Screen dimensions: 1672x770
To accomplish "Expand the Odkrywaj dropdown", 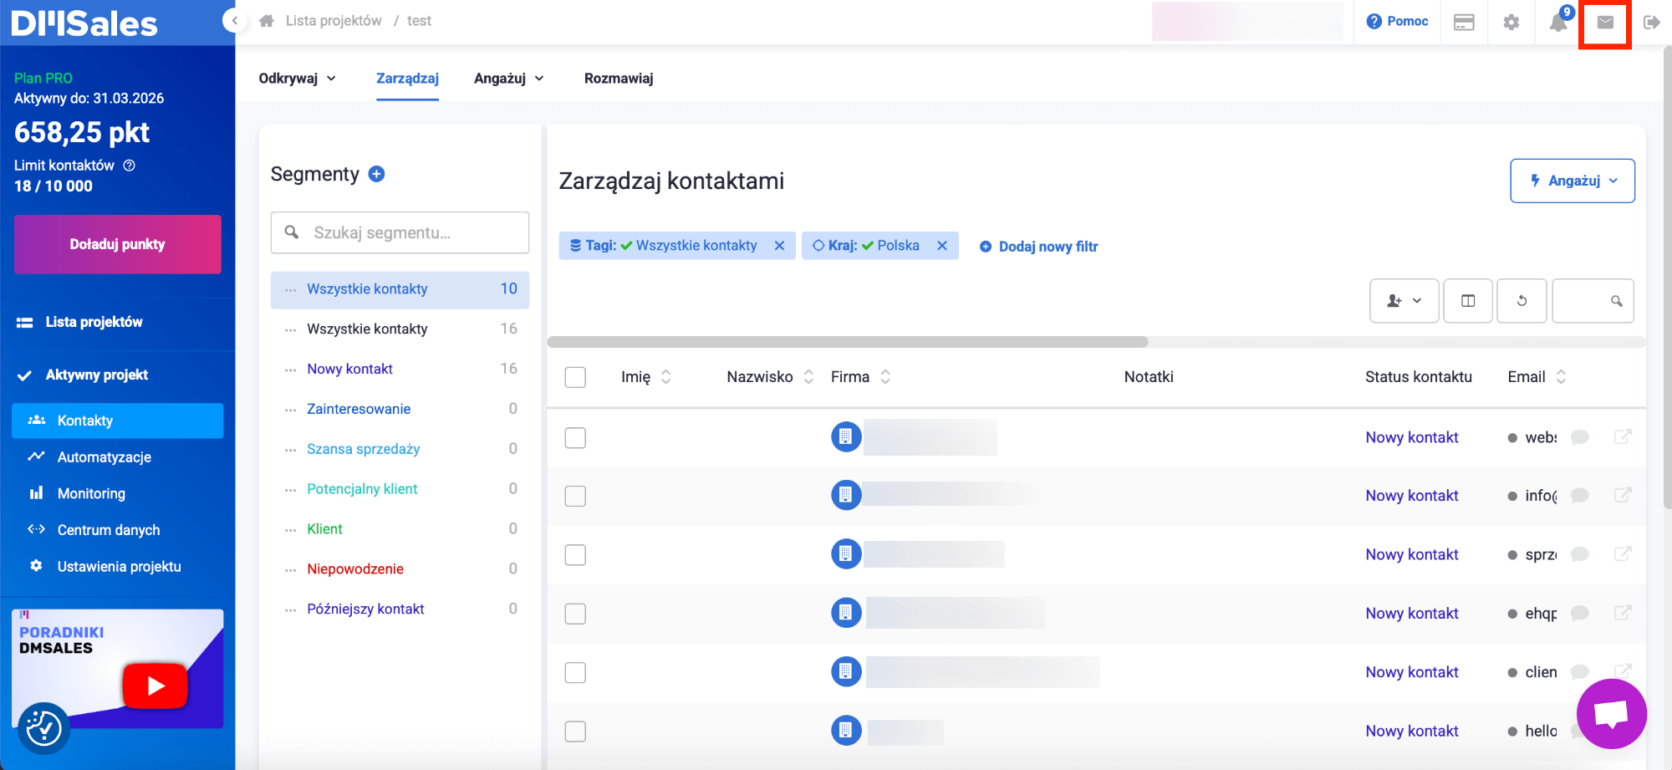I will (297, 78).
